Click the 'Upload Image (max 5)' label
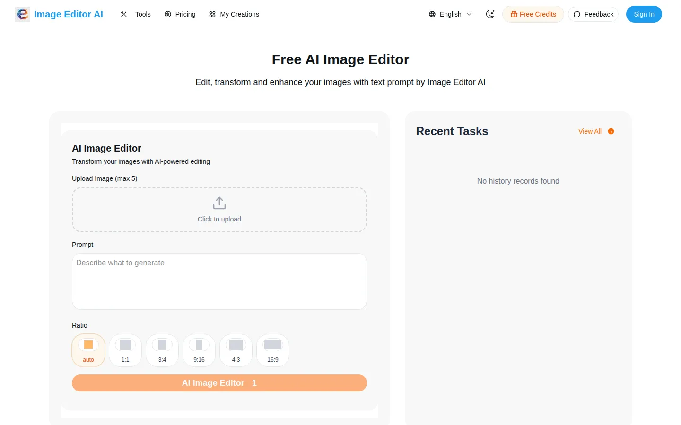Image resolution: width=681 pixels, height=425 pixels. (105, 178)
